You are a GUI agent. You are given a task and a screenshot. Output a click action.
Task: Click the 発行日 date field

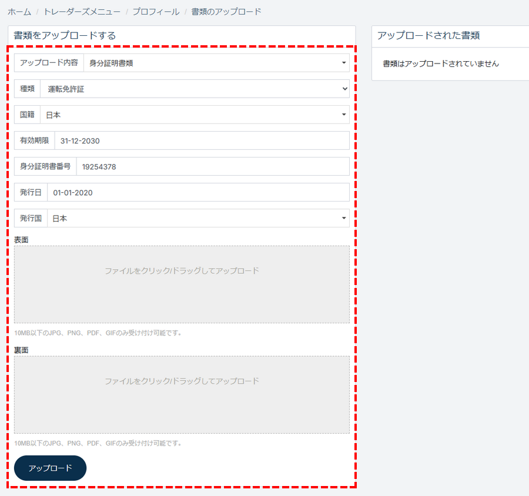point(199,192)
